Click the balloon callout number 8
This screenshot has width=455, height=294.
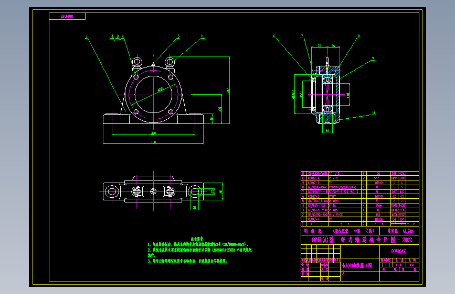point(359,36)
